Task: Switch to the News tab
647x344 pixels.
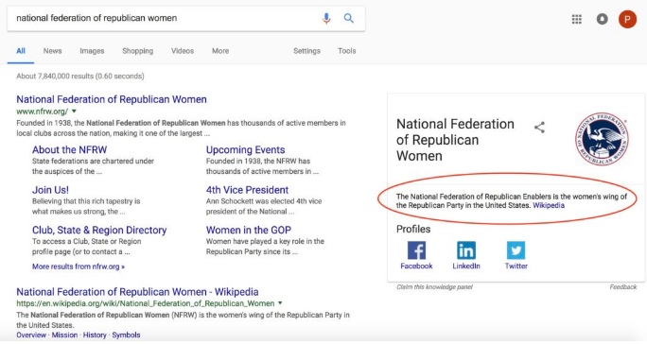Action: (x=52, y=51)
